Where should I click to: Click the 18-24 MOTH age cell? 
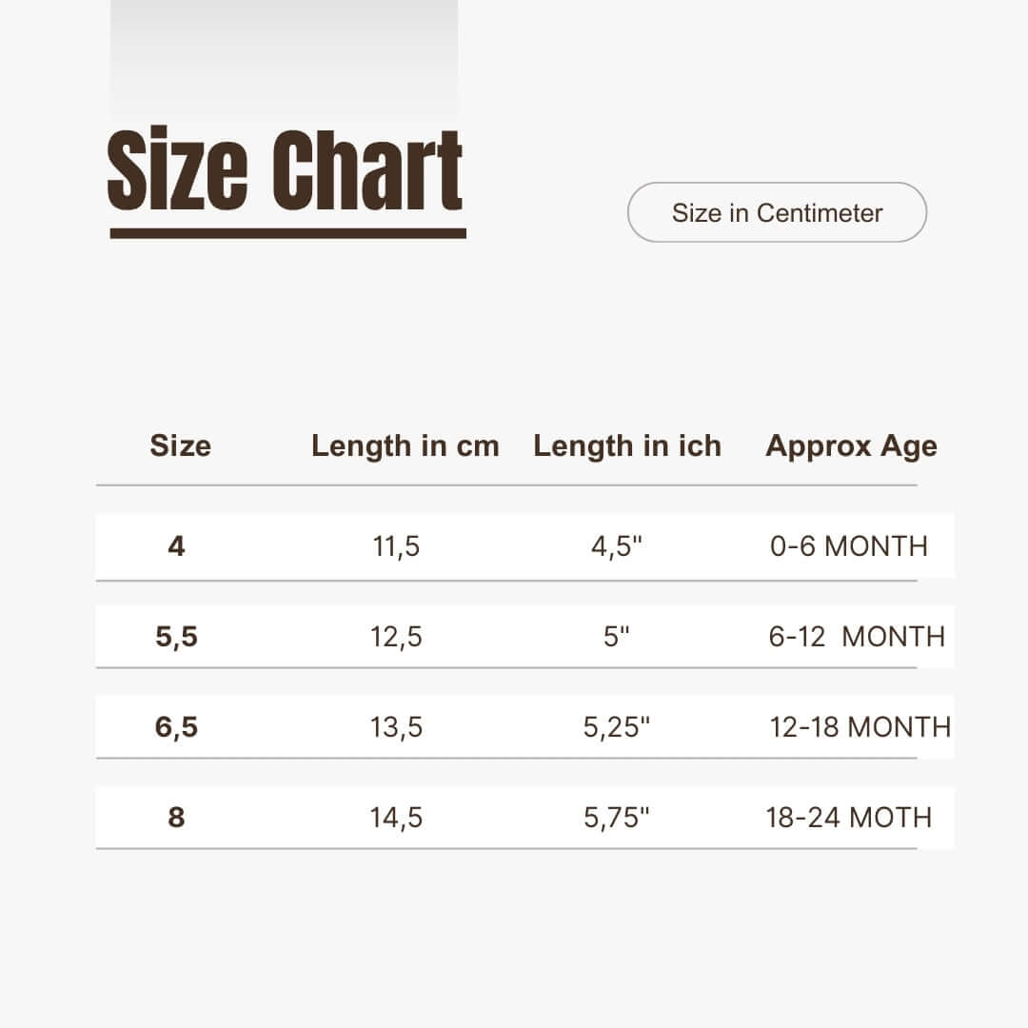point(848,818)
